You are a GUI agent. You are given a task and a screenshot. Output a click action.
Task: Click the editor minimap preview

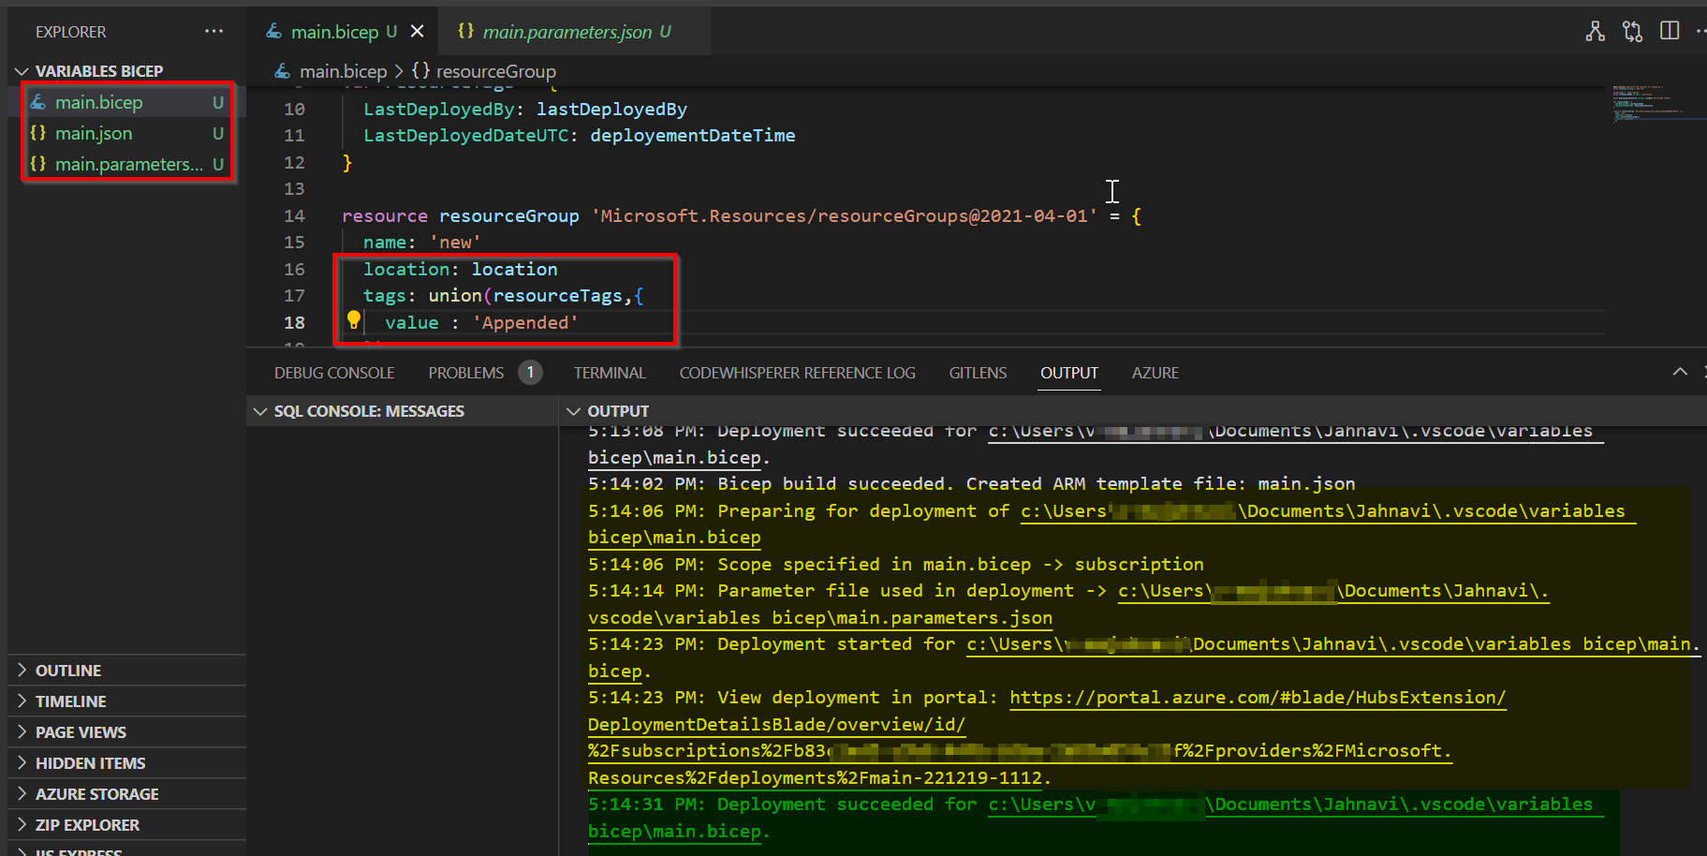coord(1655,104)
